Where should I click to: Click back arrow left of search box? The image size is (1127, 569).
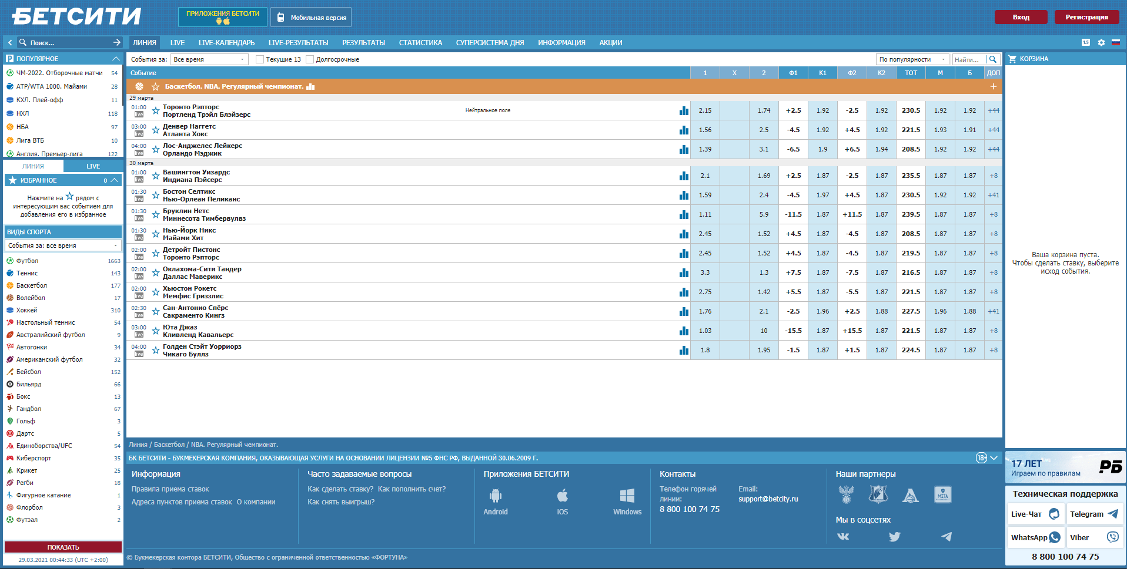pyautogui.click(x=10, y=42)
